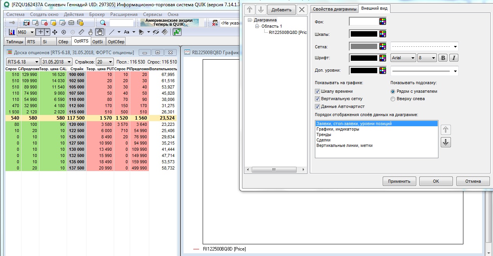493x256 pixels.
Task: Open the 'Фон' background color picker
Action: pos(382,21)
